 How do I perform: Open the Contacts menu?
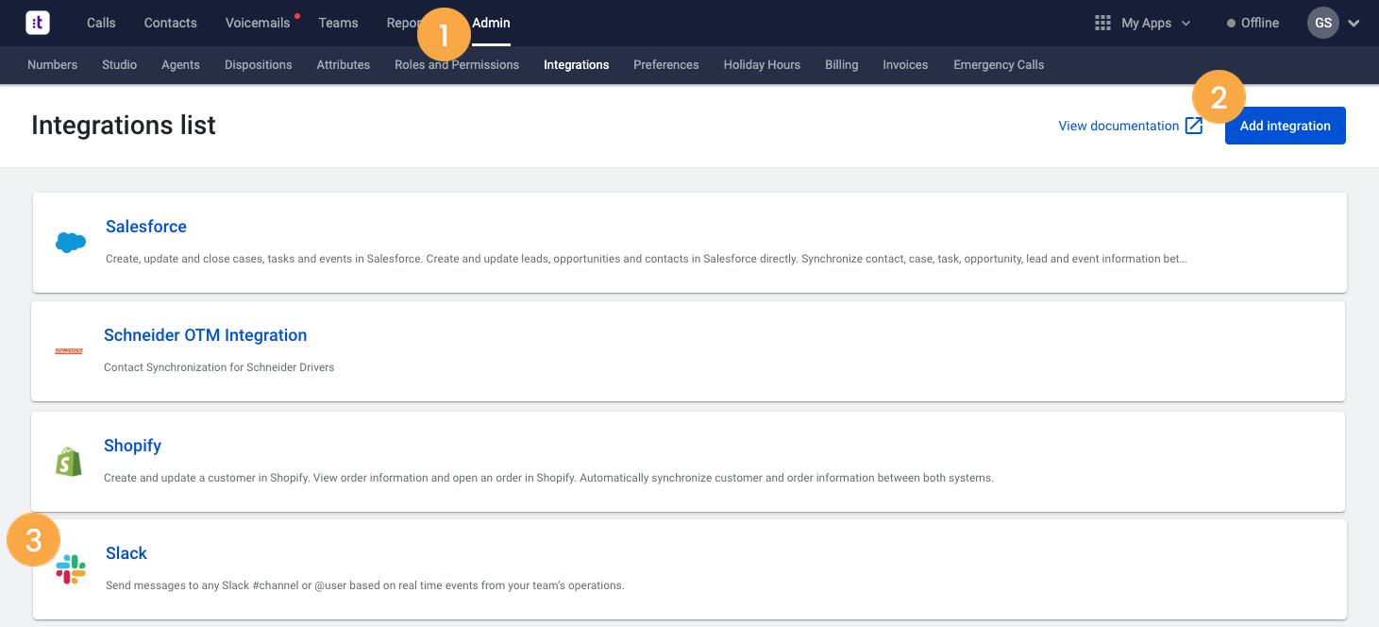(171, 23)
